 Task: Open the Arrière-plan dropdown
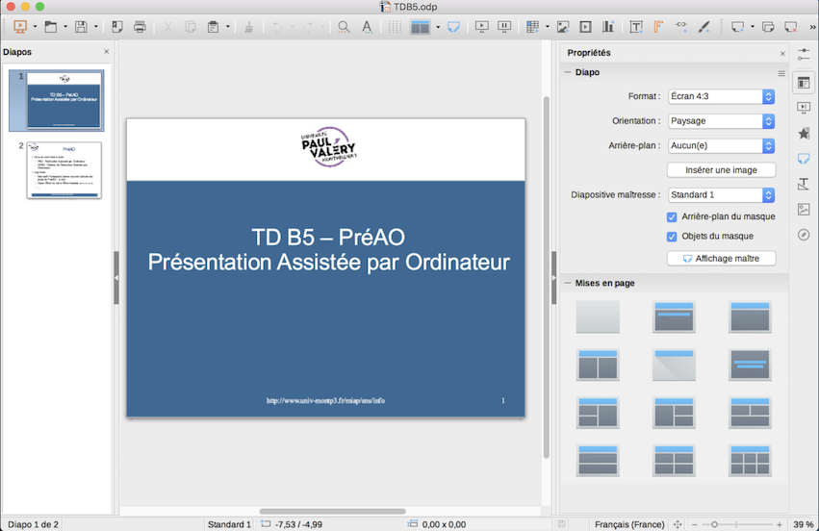click(721, 145)
